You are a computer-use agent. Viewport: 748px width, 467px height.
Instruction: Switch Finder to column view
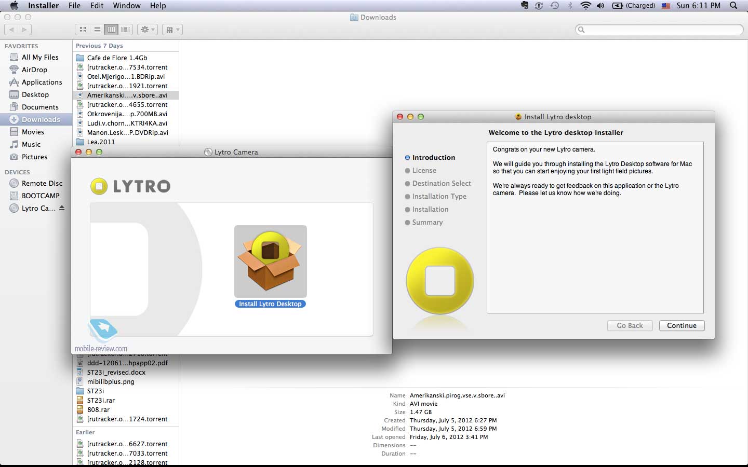tap(111, 30)
